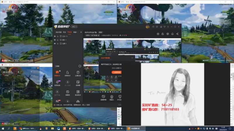Viewport: 234px width, 131px height.
Task: Open the 主播任务 checklist icon
Action: click(x=78, y=73)
